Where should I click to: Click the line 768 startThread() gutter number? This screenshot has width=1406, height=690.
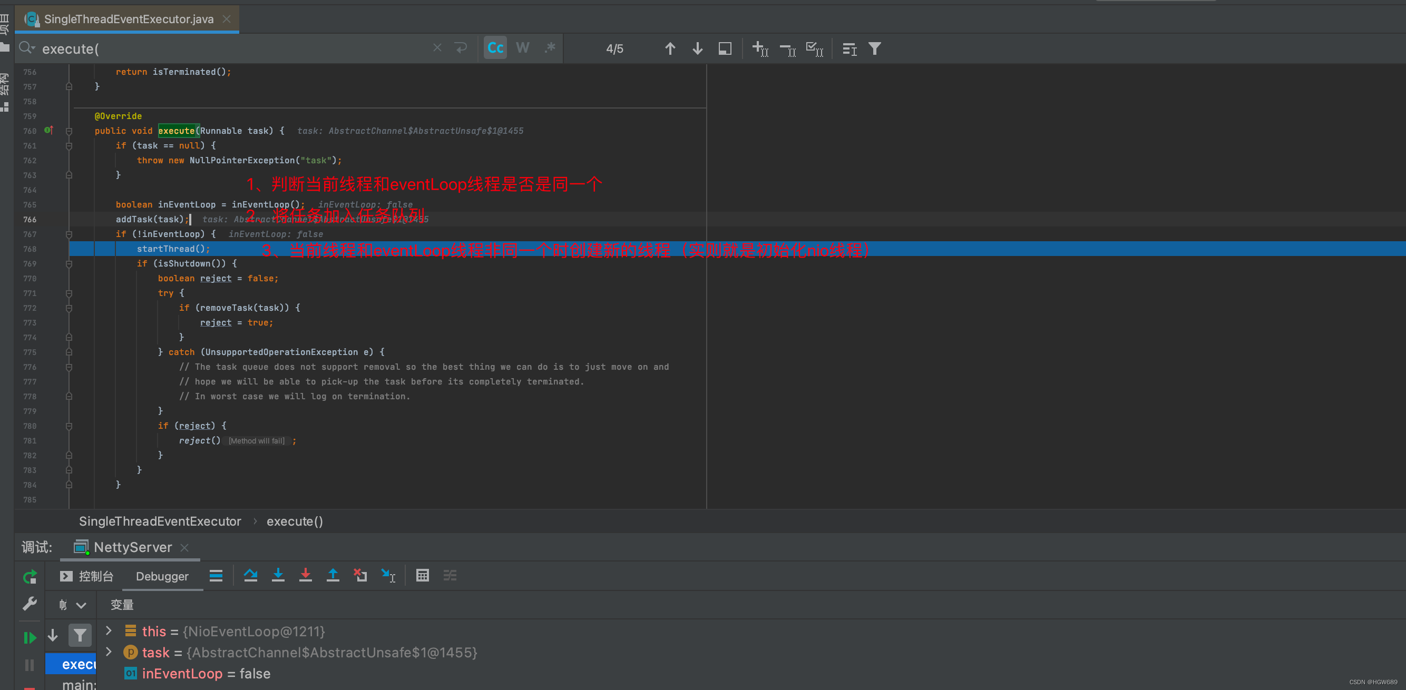point(30,249)
